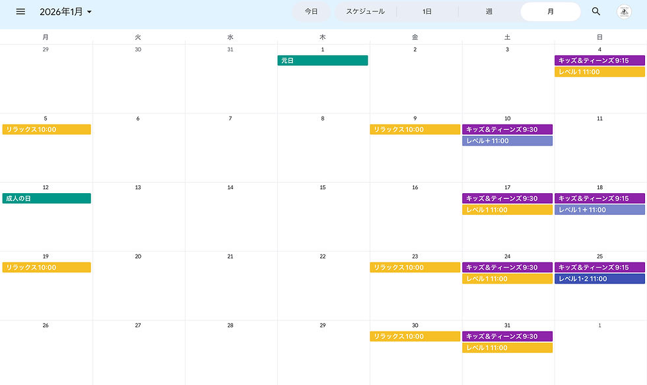Select date number 28
The height and width of the screenshot is (385, 647).
(230, 325)
